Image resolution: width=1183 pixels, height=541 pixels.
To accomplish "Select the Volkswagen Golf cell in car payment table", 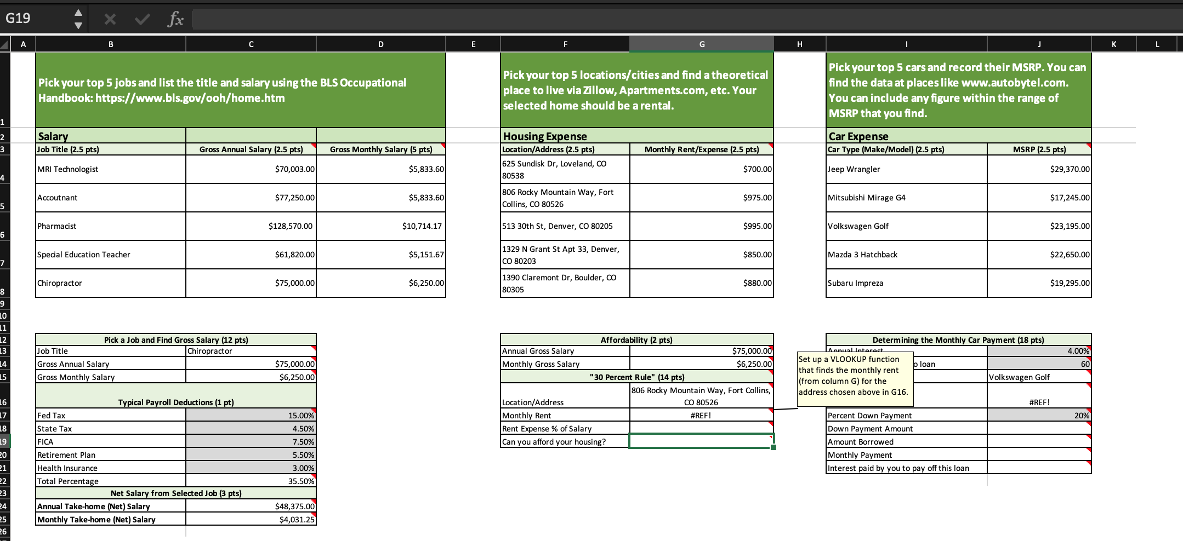I will (x=1039, y=377).
